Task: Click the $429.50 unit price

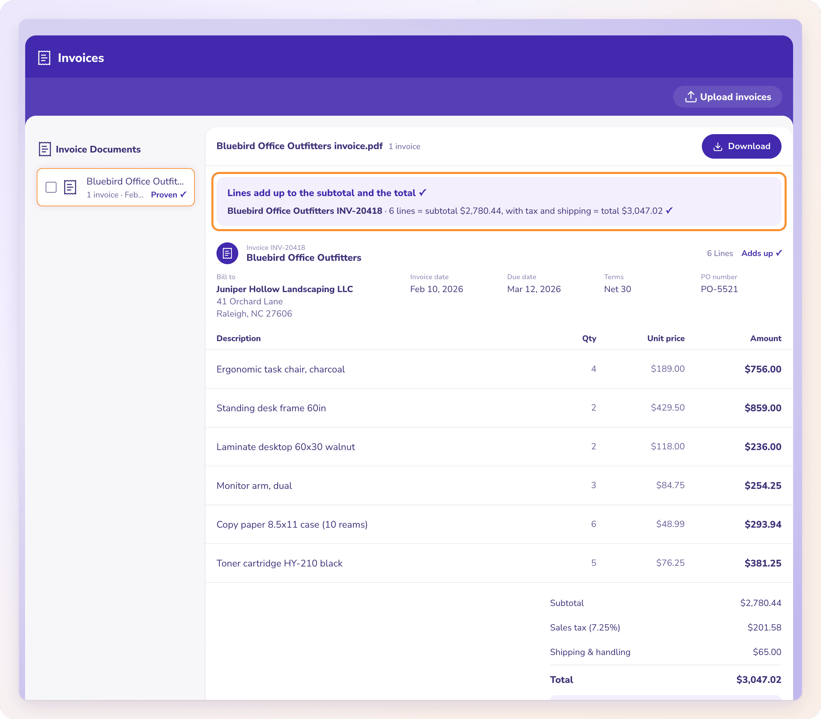Action: click(667, 408)
